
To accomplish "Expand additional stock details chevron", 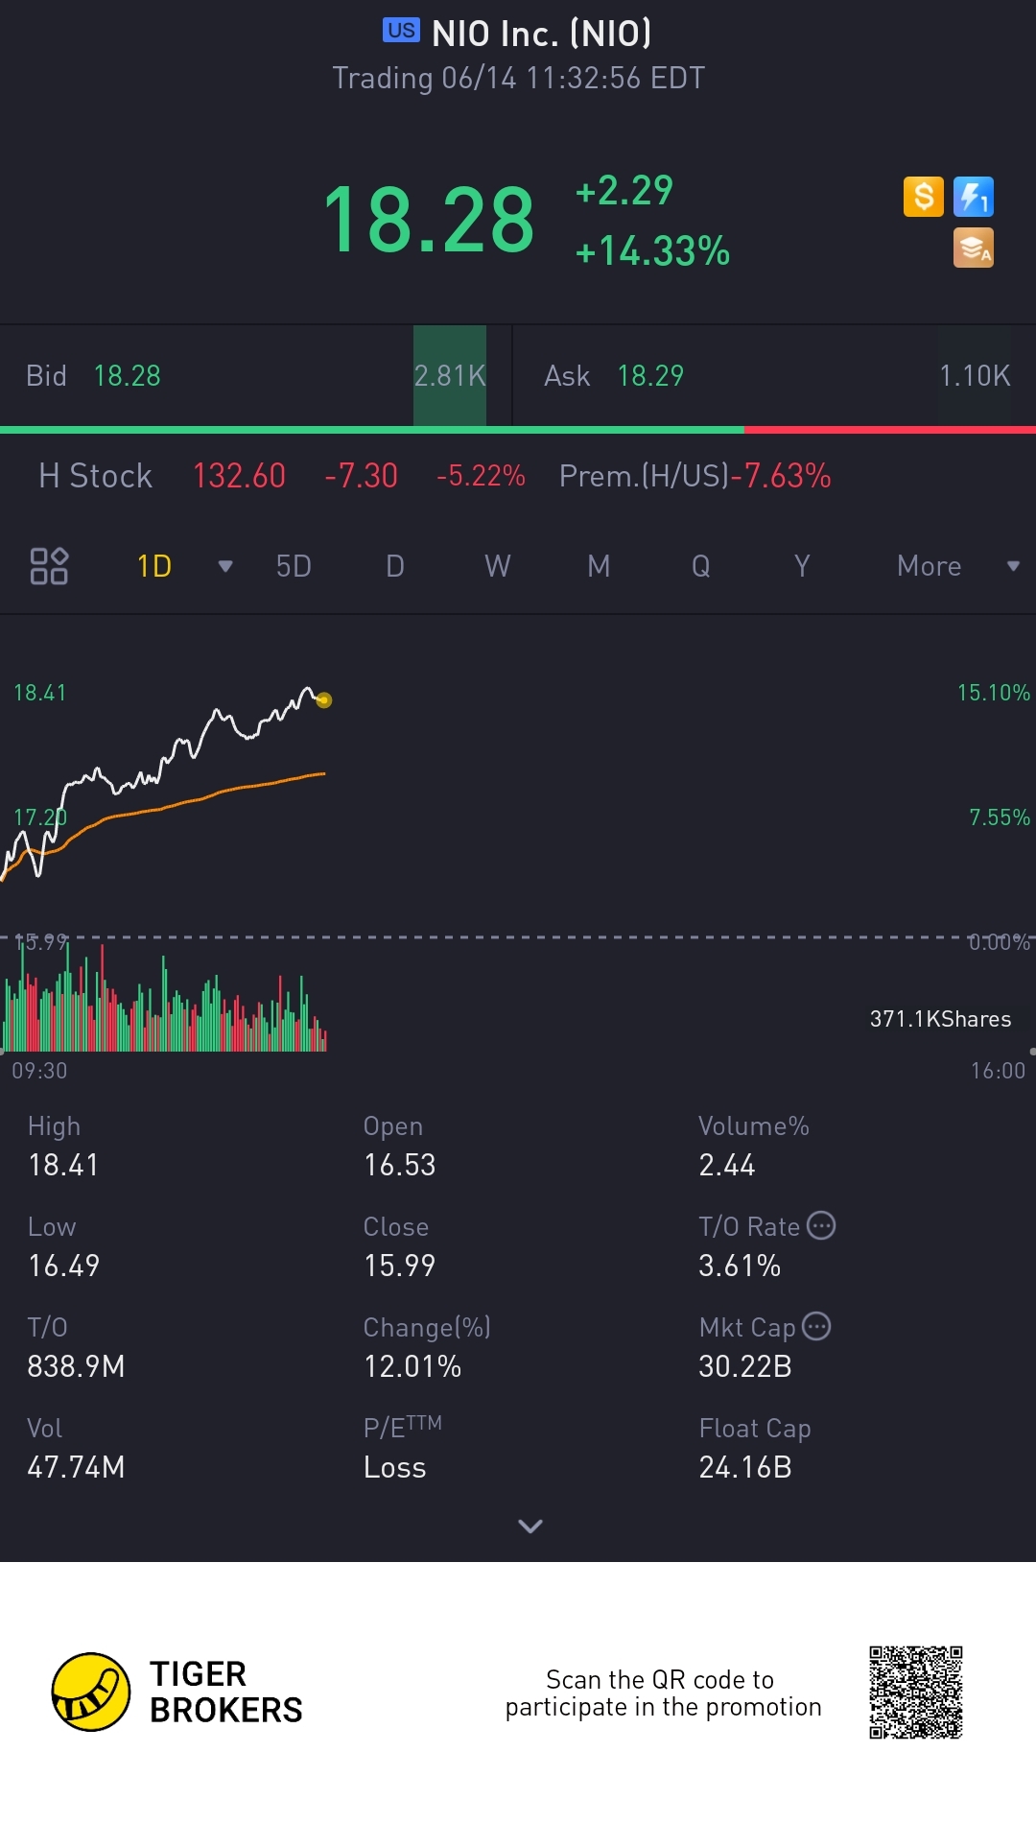I will [x=530, y=1526].
